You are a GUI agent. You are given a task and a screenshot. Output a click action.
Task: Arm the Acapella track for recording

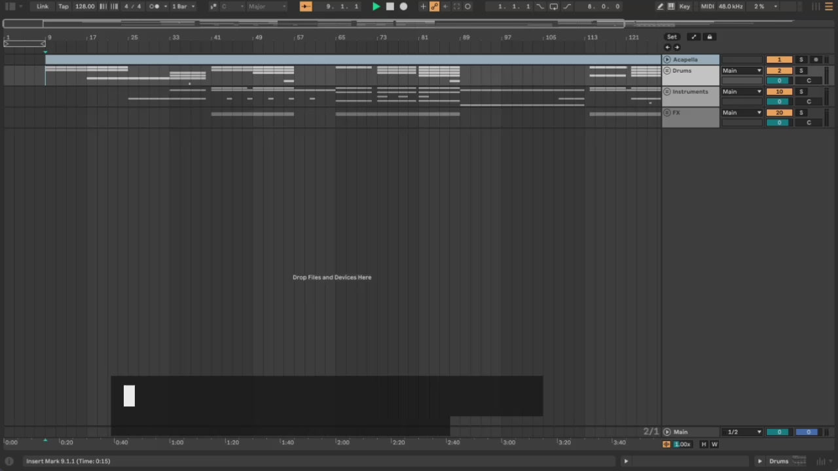(x=816, y=60)
